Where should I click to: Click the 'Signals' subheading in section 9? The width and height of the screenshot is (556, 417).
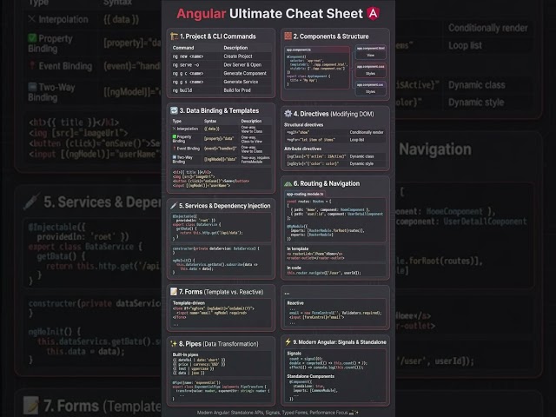[x=294, y=354]
